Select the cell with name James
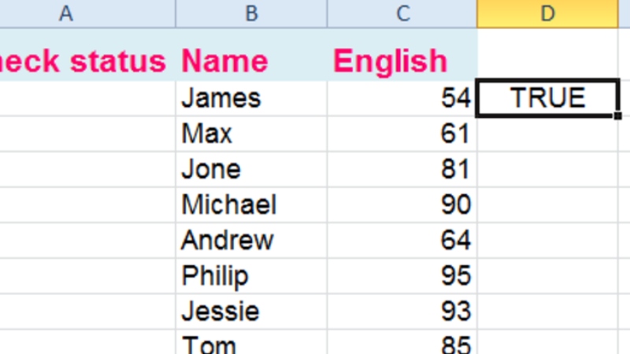 pos(251,98)
